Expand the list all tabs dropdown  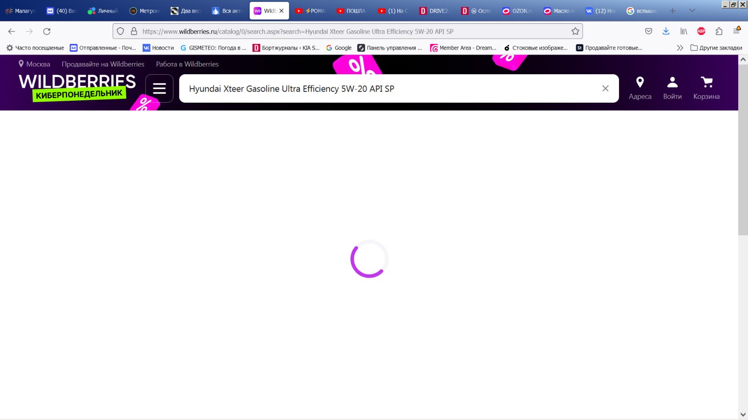(x=692, y=11)
